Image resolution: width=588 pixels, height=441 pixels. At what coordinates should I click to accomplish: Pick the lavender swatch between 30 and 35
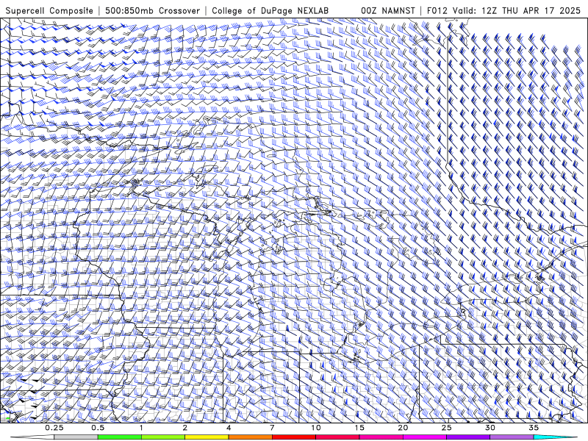[x=512, y=437]
